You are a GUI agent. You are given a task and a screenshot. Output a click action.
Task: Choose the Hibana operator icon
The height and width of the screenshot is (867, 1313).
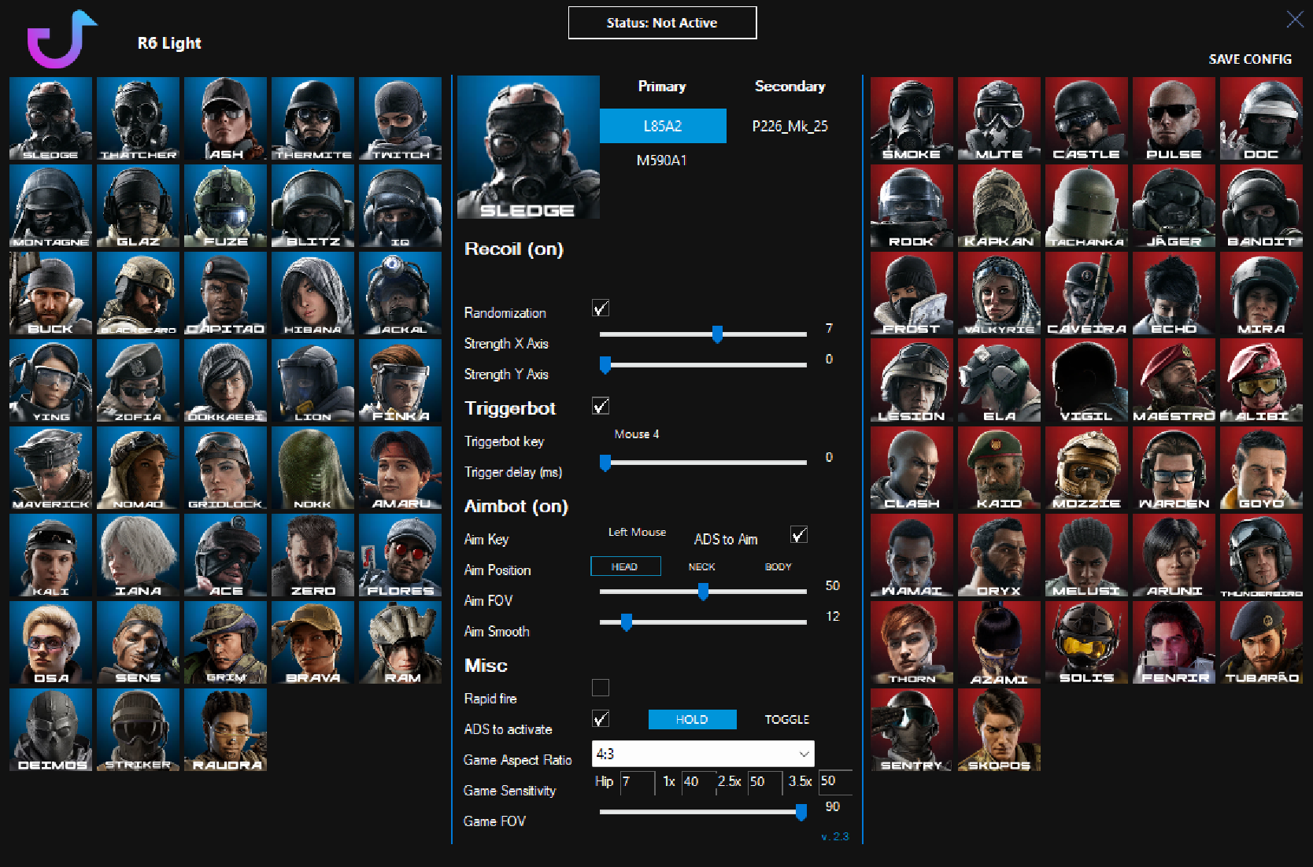[x=313, y=293]
